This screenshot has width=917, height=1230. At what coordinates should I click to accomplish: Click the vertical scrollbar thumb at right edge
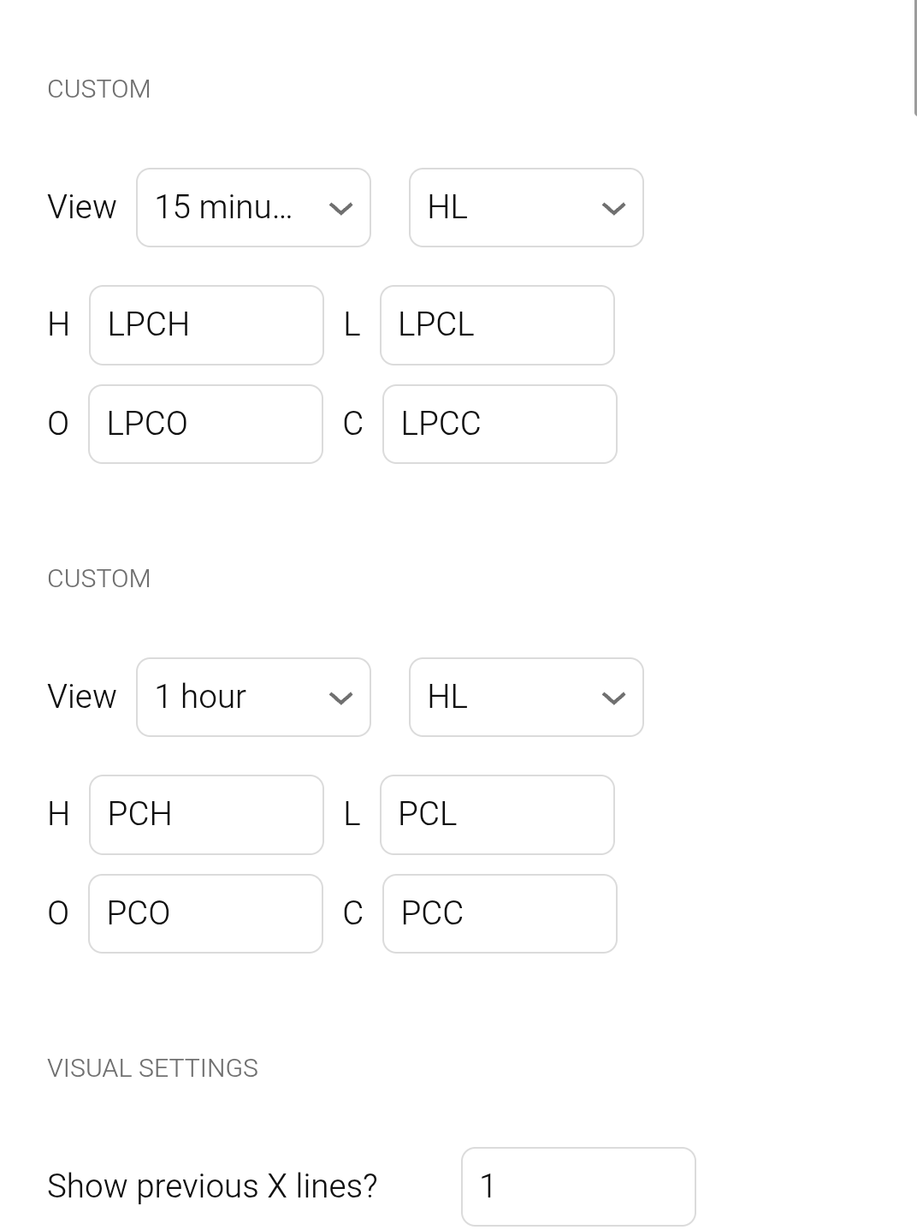(x=914, y=57)
